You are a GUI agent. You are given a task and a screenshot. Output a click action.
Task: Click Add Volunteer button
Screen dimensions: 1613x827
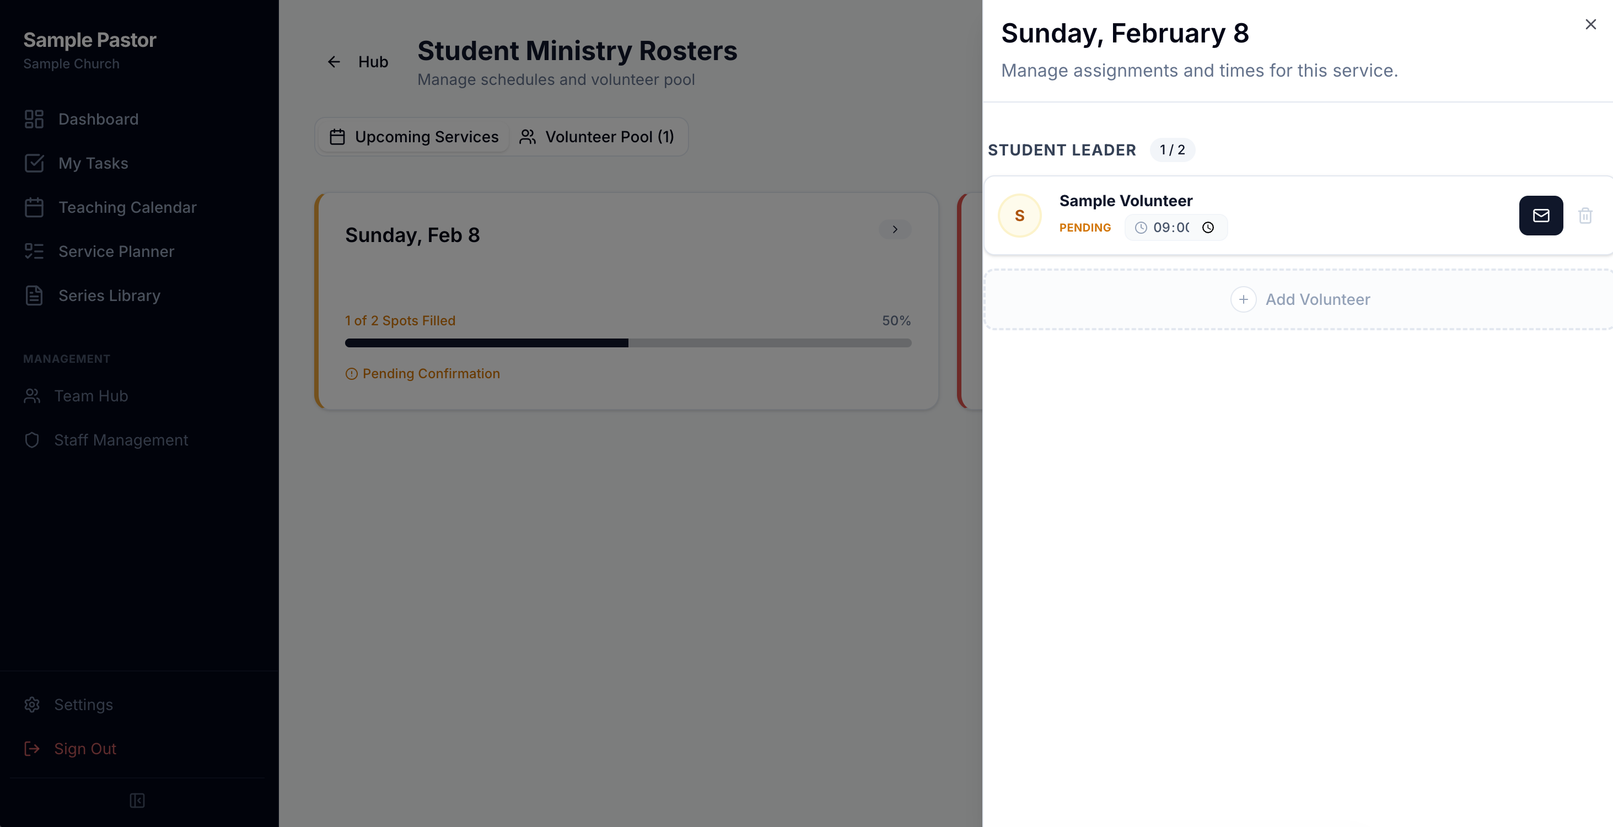1300,300
